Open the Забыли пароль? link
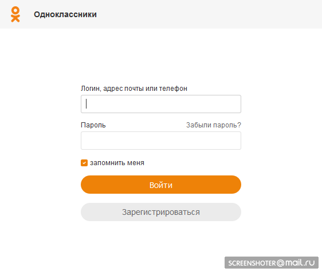 (x=214, y=125)
